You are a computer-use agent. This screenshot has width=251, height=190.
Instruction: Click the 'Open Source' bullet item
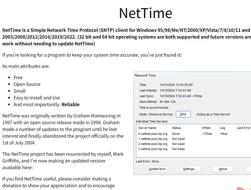(27, 84)
